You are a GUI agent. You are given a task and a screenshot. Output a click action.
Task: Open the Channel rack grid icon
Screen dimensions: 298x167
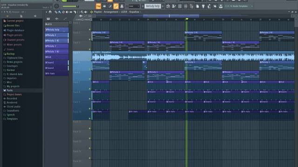pyautogui.click(x=180, y=6)
